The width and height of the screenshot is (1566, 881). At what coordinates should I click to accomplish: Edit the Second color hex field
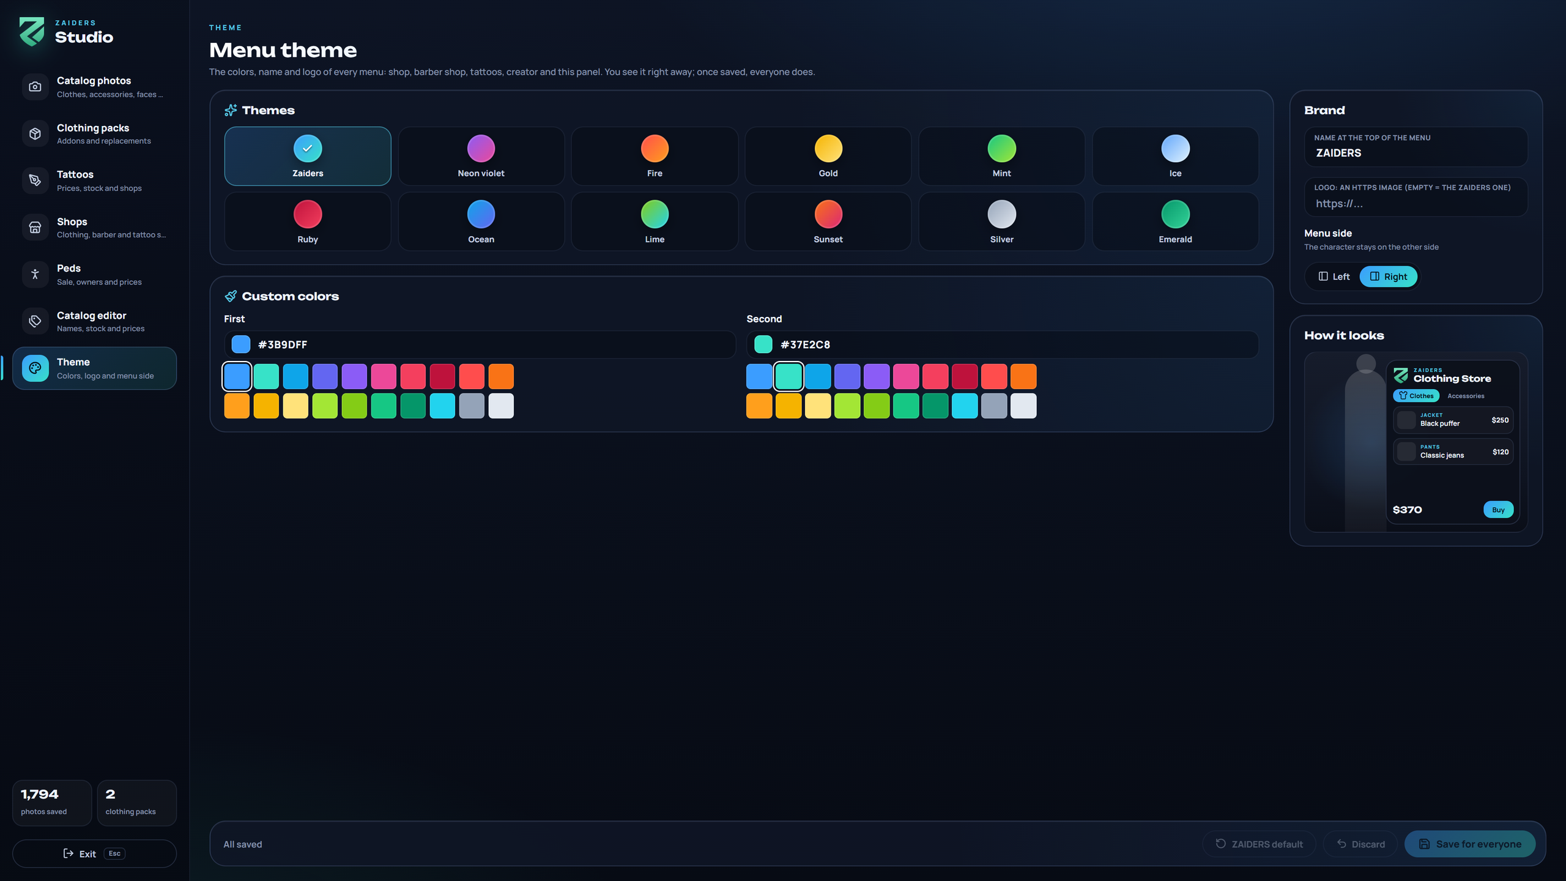tap(1002, 344)
